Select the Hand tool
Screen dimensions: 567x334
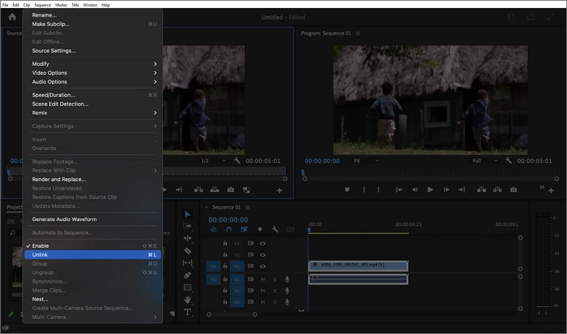tap(187, 300)
